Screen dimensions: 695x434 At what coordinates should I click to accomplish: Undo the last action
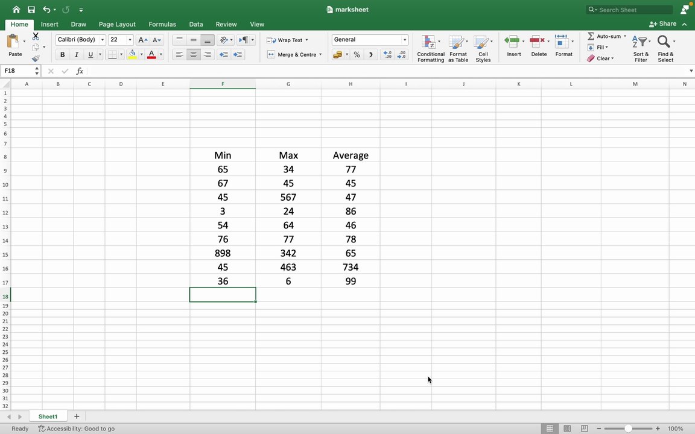tap(46, 9)
